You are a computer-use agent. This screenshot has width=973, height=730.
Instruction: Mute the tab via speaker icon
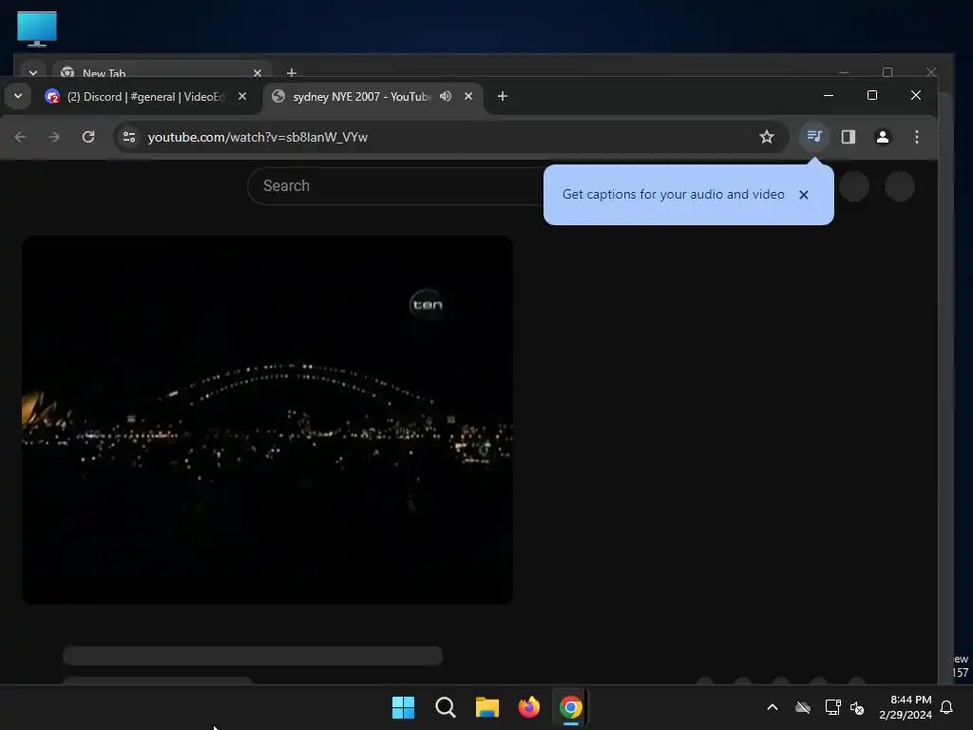[x=446, y=96]
